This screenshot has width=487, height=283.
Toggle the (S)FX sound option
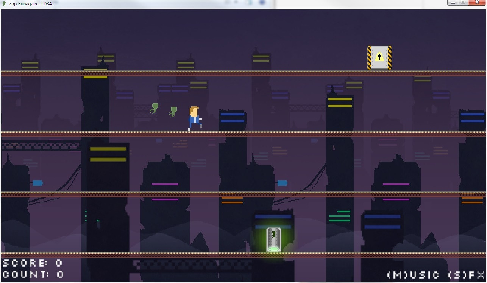(x=466, y=275)
